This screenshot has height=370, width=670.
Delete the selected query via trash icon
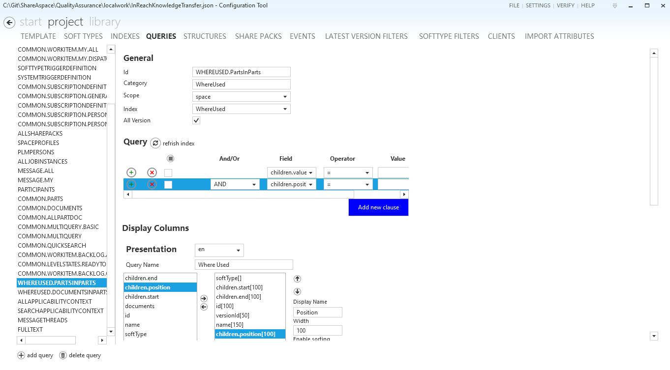coord(63,355)
